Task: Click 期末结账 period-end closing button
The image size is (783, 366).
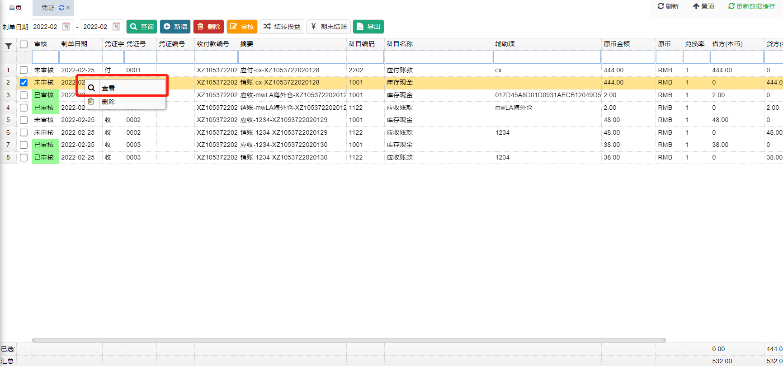Action: click(329, 27)
